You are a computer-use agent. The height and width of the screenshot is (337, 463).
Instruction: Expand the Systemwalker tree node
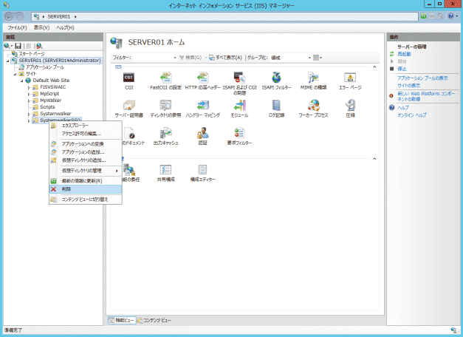tap(29, 114)
